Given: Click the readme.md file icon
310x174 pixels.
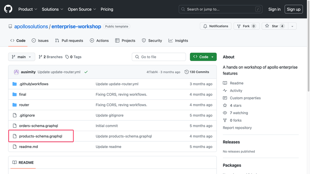Looking at the screenshot, I should pos(15,147).
